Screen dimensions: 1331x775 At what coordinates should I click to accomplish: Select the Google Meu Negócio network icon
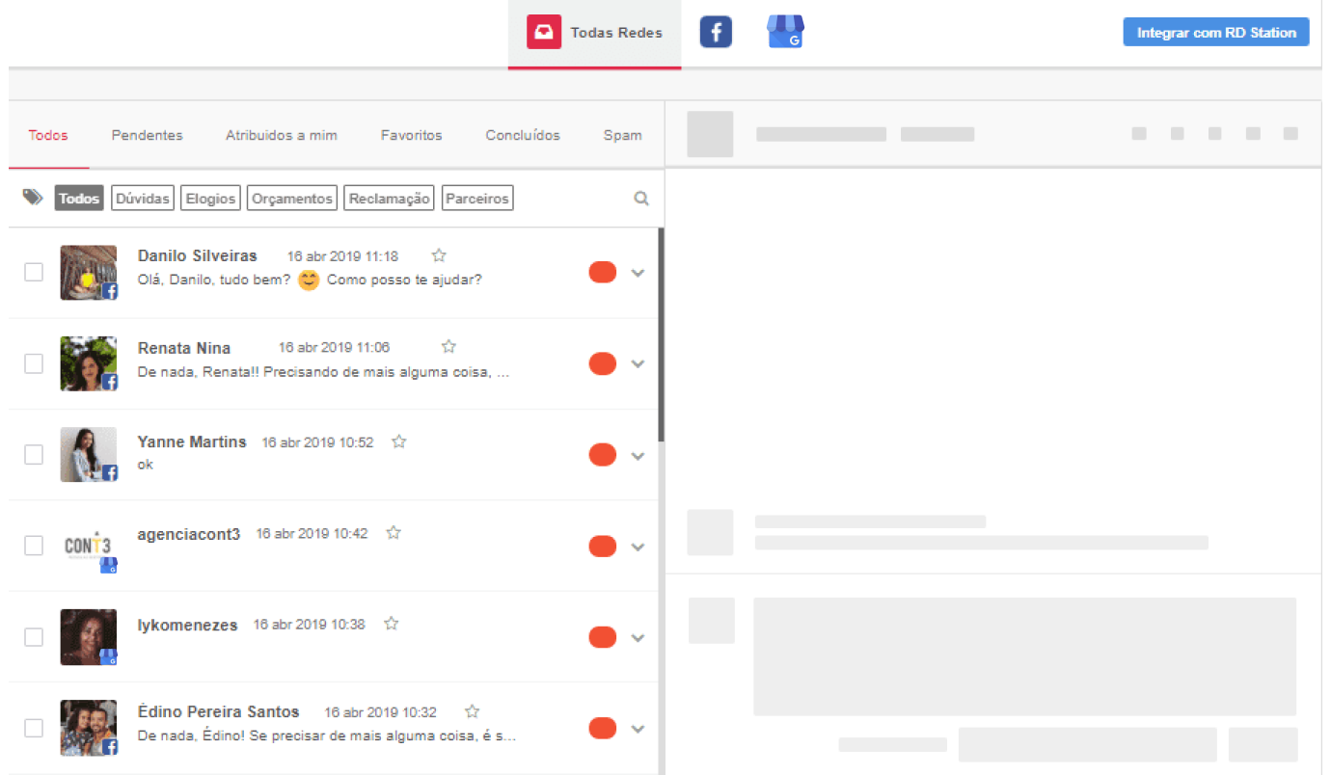tap(784, 31)
